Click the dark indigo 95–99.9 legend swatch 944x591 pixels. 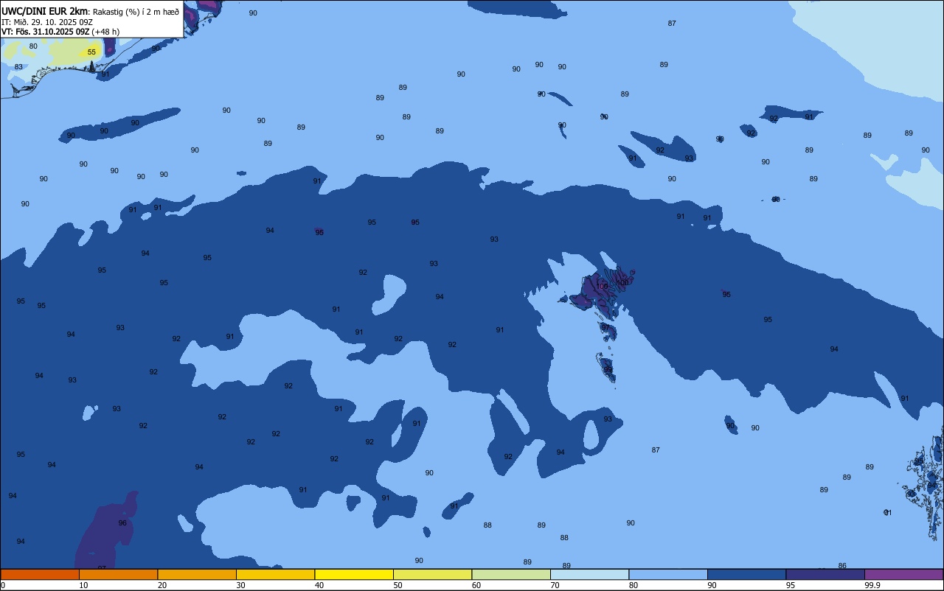click(825, 574)
